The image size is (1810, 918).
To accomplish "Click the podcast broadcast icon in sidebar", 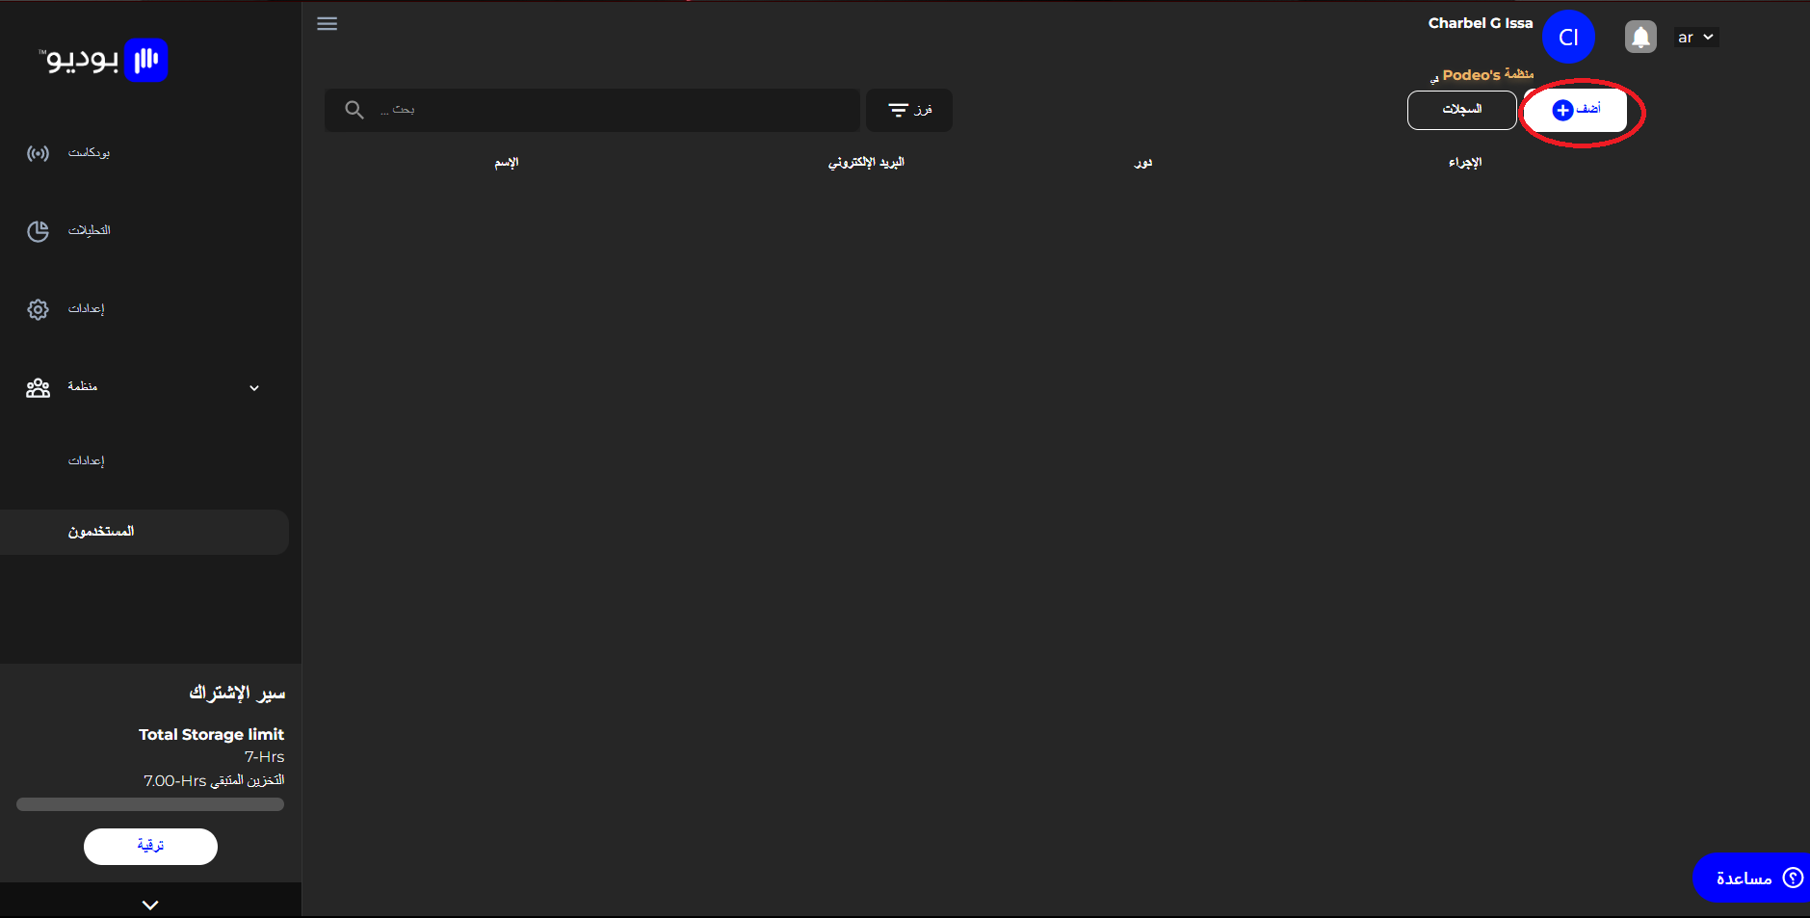I will (x=38, y=153).
